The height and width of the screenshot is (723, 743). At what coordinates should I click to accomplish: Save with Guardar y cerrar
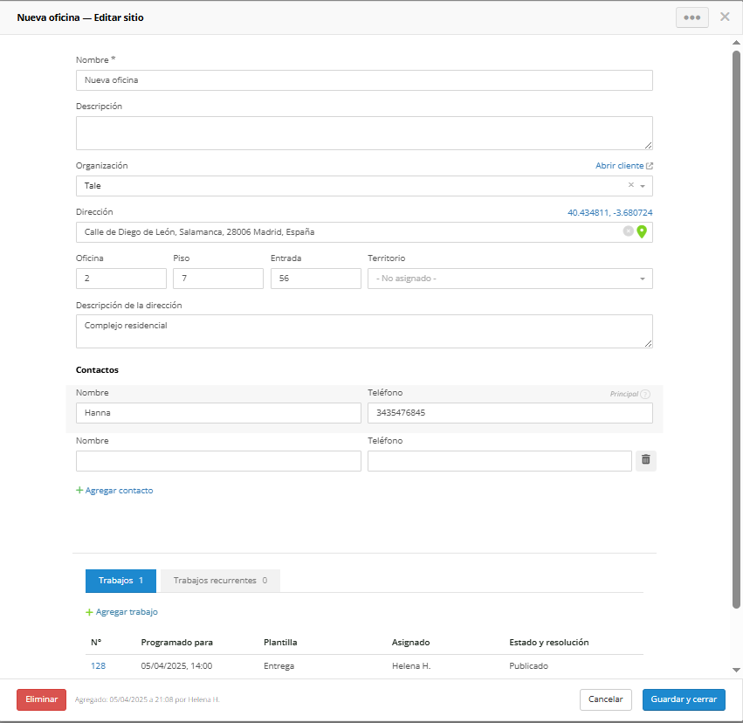tap(684, 699)
